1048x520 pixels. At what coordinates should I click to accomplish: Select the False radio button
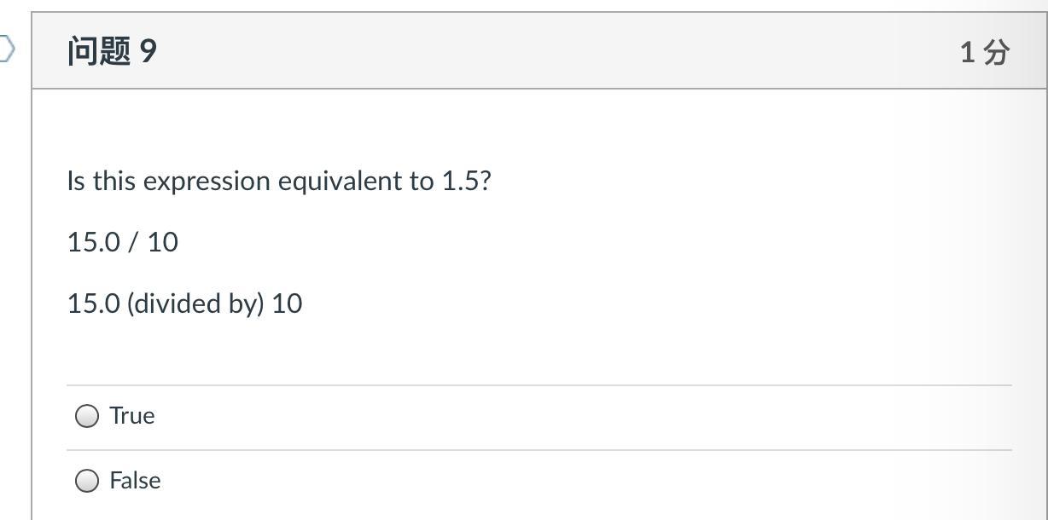[x=87, y=481]
